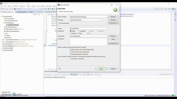Click the New toolbar icon in Eclipse
The image size is (177, 99).
pyautogui.click(x=2, y=9)
